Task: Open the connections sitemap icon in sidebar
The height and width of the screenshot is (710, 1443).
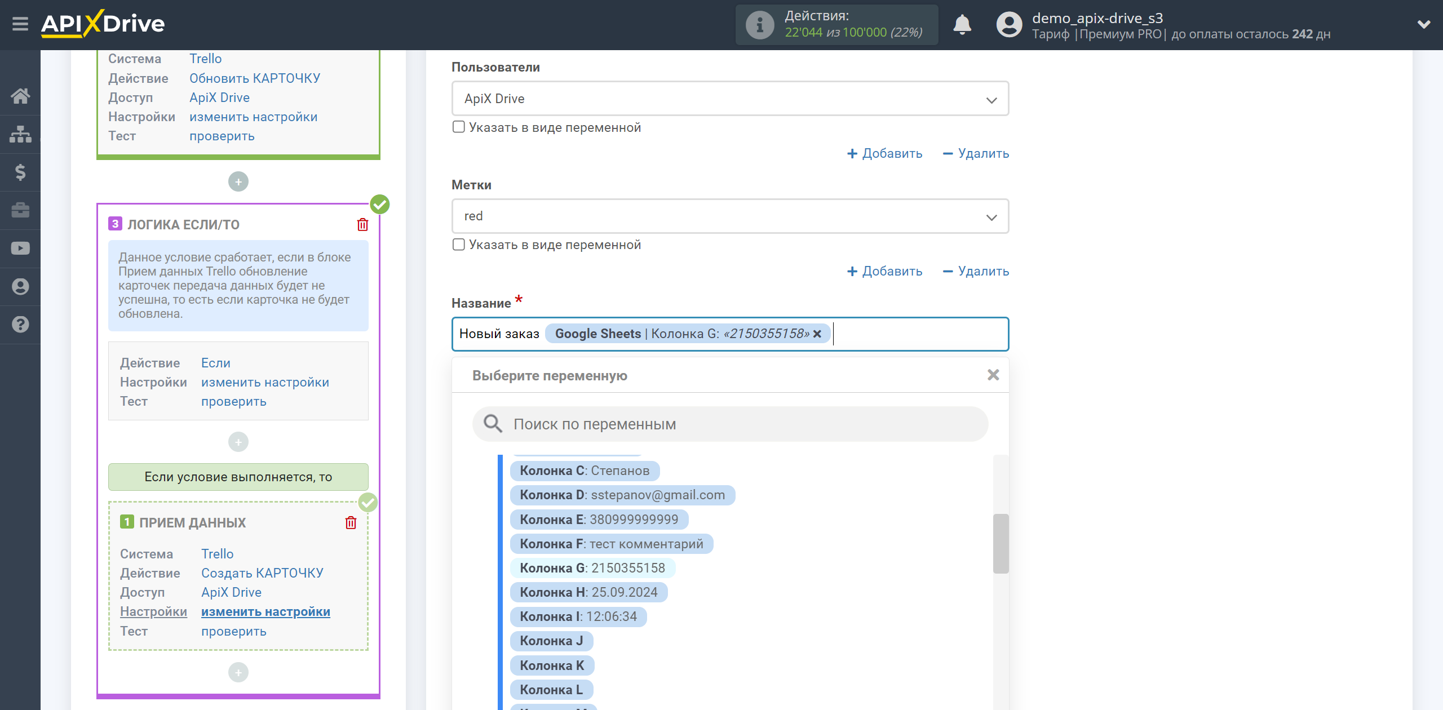Action: click(x=20, y=134)
